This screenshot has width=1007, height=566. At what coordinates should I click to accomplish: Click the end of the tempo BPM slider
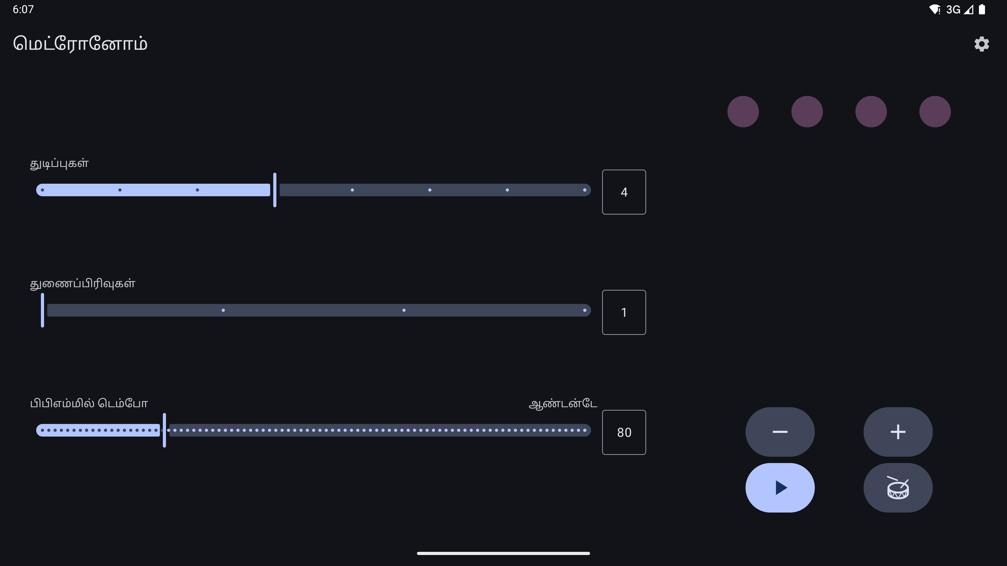pyautogui.click(x=585, y=431)
